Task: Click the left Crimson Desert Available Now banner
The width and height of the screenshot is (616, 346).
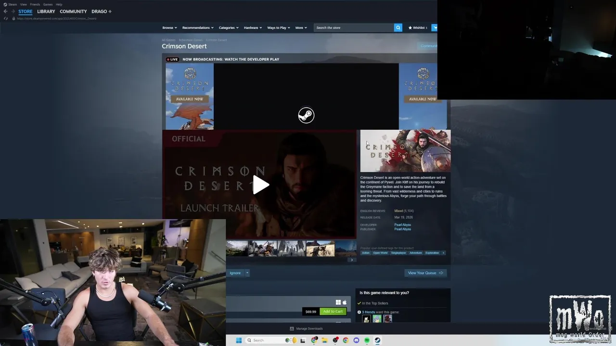Action: [x=190, y=97]
